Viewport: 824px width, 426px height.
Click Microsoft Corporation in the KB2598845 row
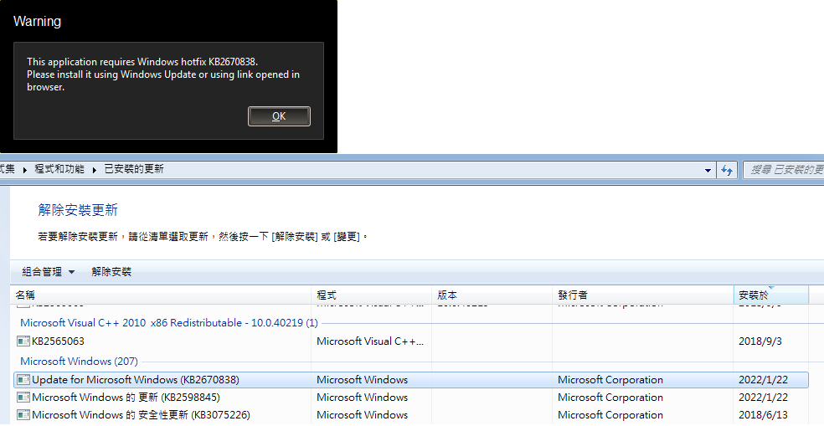610,397
